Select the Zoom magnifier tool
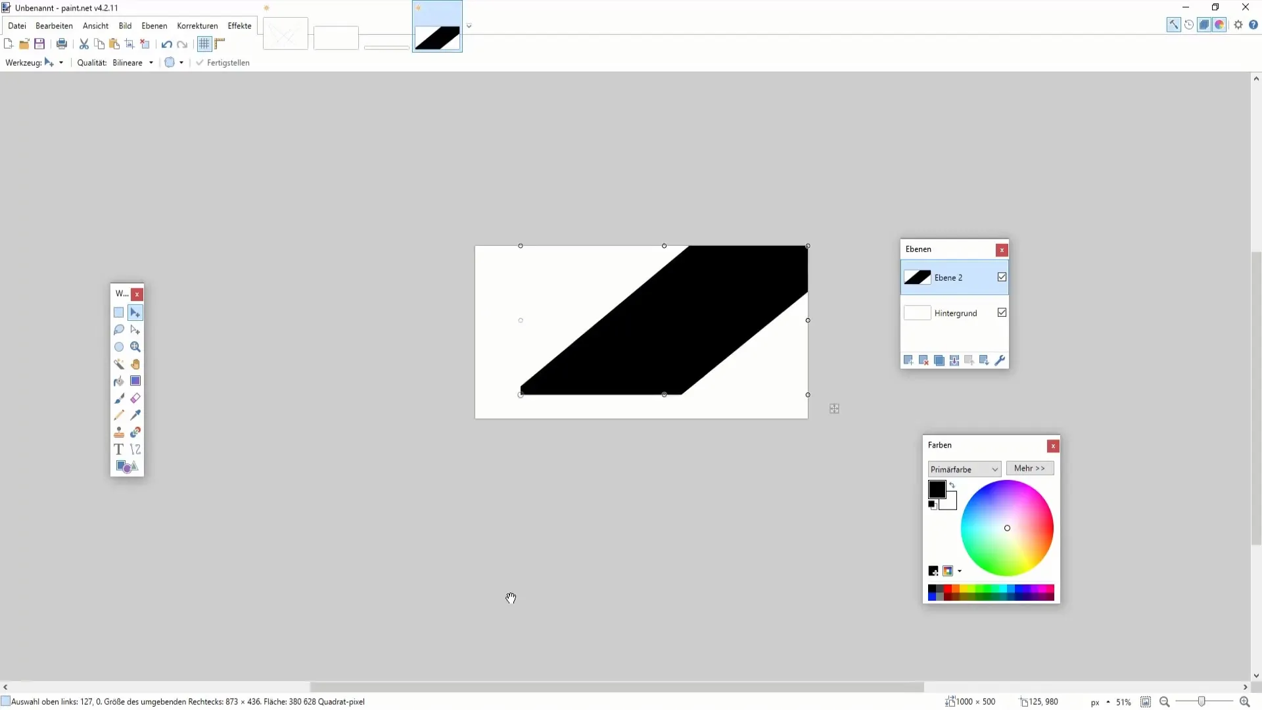 pyautogui.click(x=135, y=347)
